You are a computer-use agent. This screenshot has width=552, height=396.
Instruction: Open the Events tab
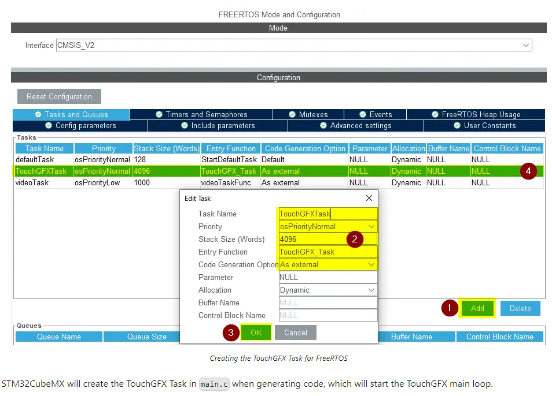tap(376, 114)
